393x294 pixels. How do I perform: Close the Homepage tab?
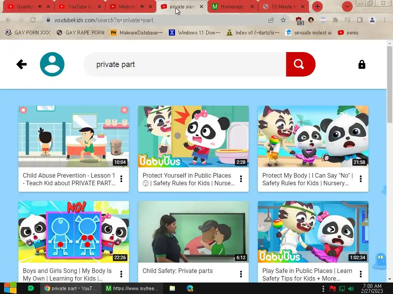[x=252, y=7]
